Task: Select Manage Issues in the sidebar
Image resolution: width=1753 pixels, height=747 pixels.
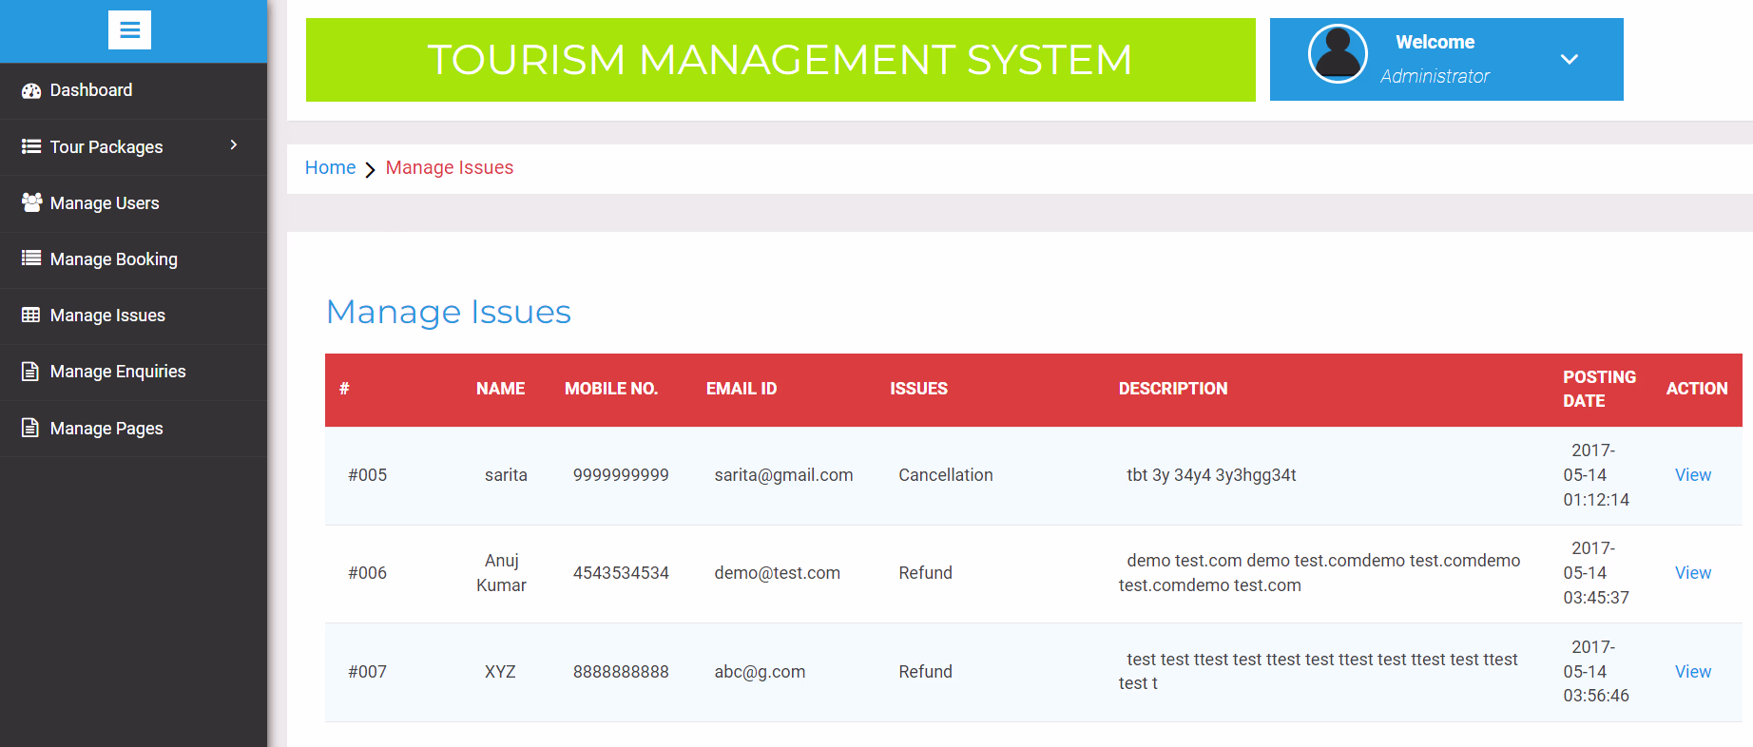Action: tap(133, 316)
